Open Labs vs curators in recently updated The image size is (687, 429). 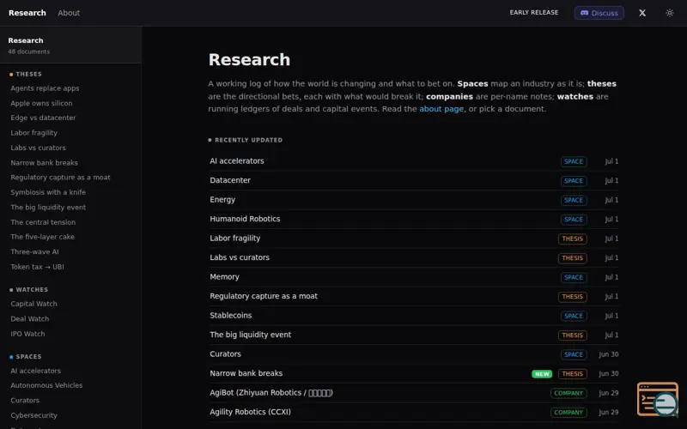414,257
